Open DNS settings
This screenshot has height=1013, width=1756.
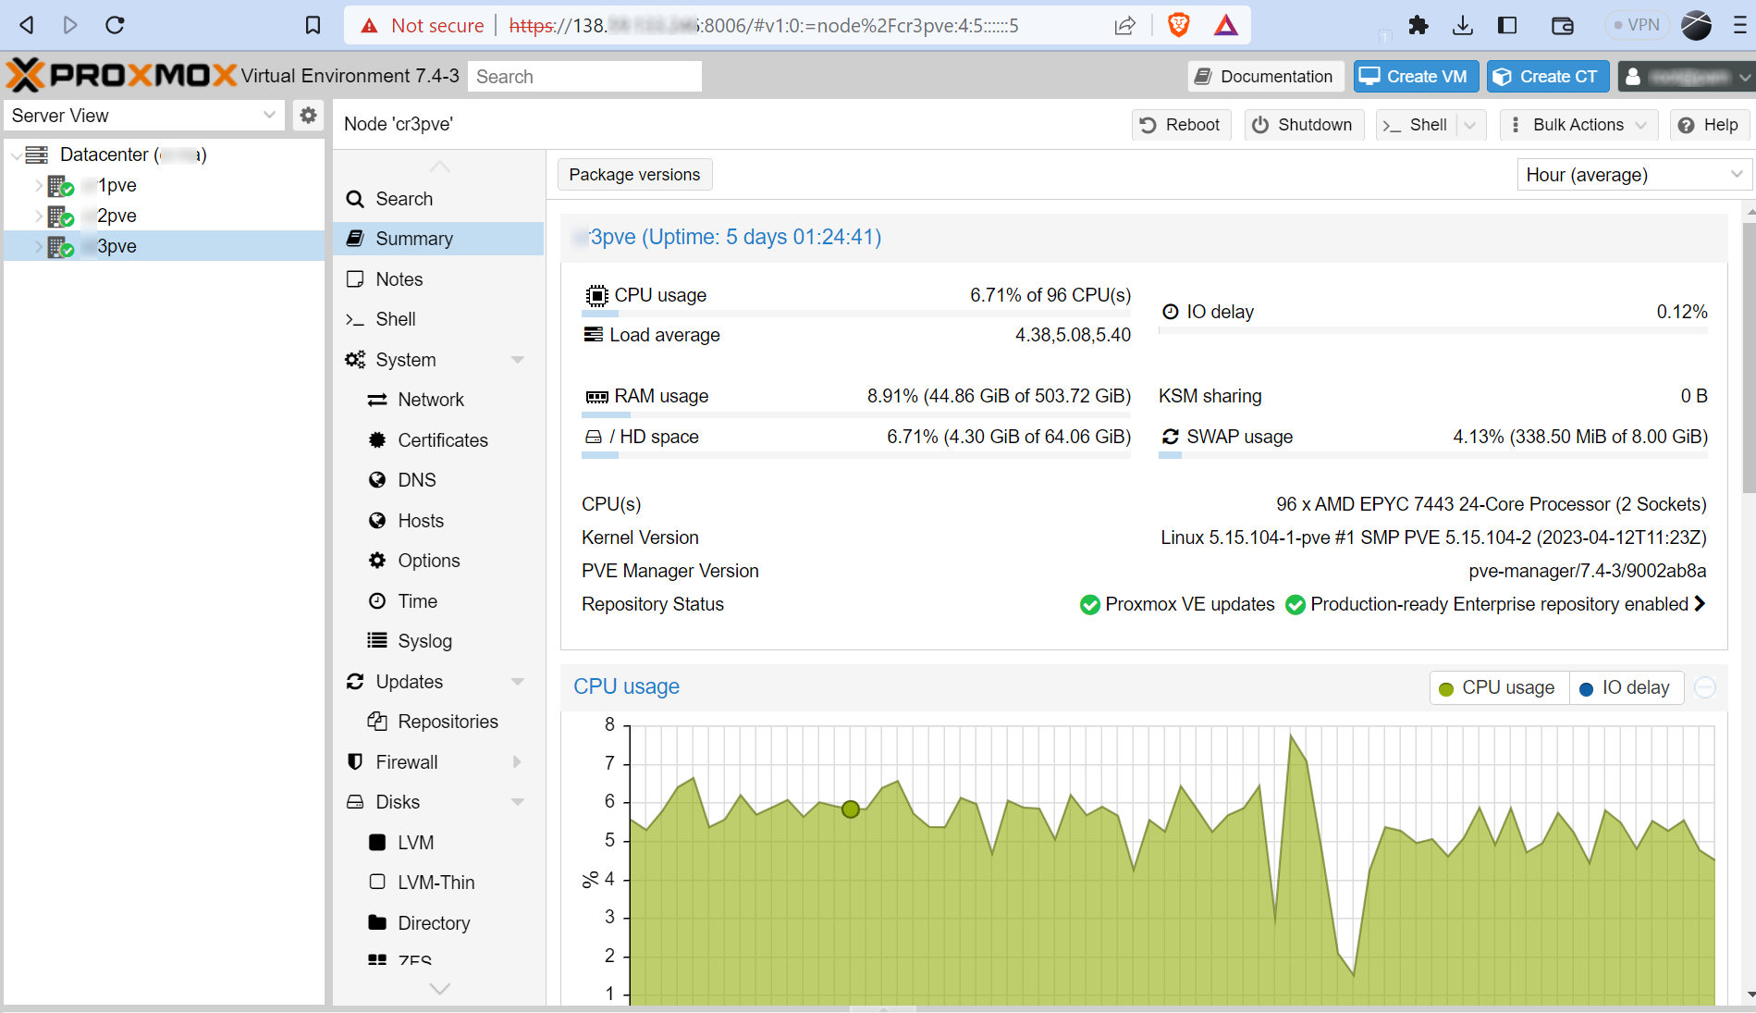438,480
